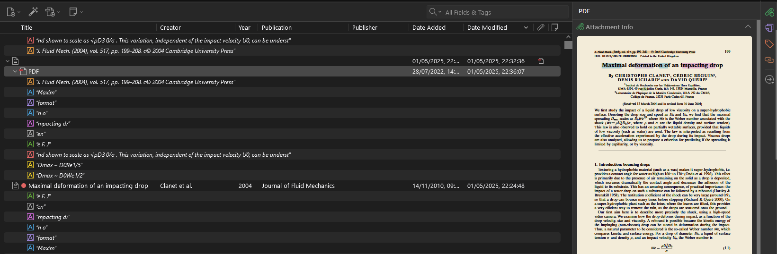Click the paperclip attachments column header
777x254 pixels.
click(540, 27)
